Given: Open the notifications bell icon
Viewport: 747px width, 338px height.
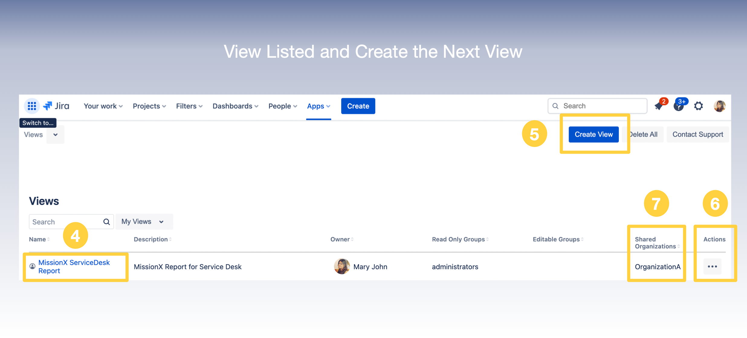Looking at the screenshot, I should pyautogui.click(x=659, y=106).
